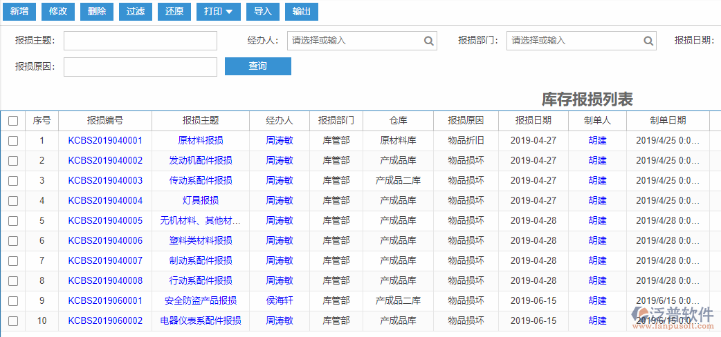This screenshot has width=721, height=337.
Task: Click handler 周涛敏 in row 1
Action: [280, 140]
